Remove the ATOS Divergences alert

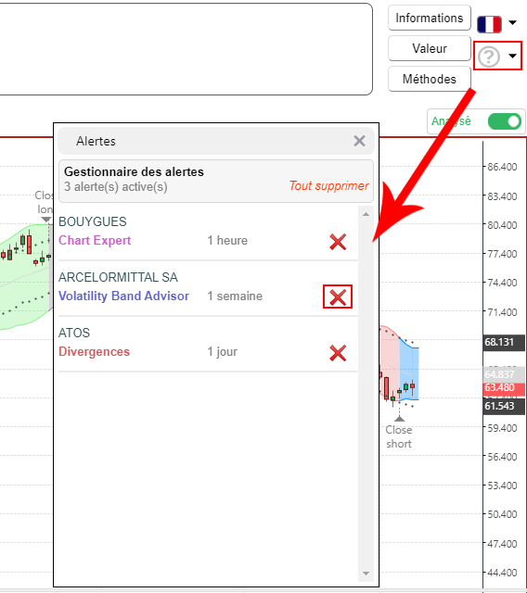coord(338,353)
